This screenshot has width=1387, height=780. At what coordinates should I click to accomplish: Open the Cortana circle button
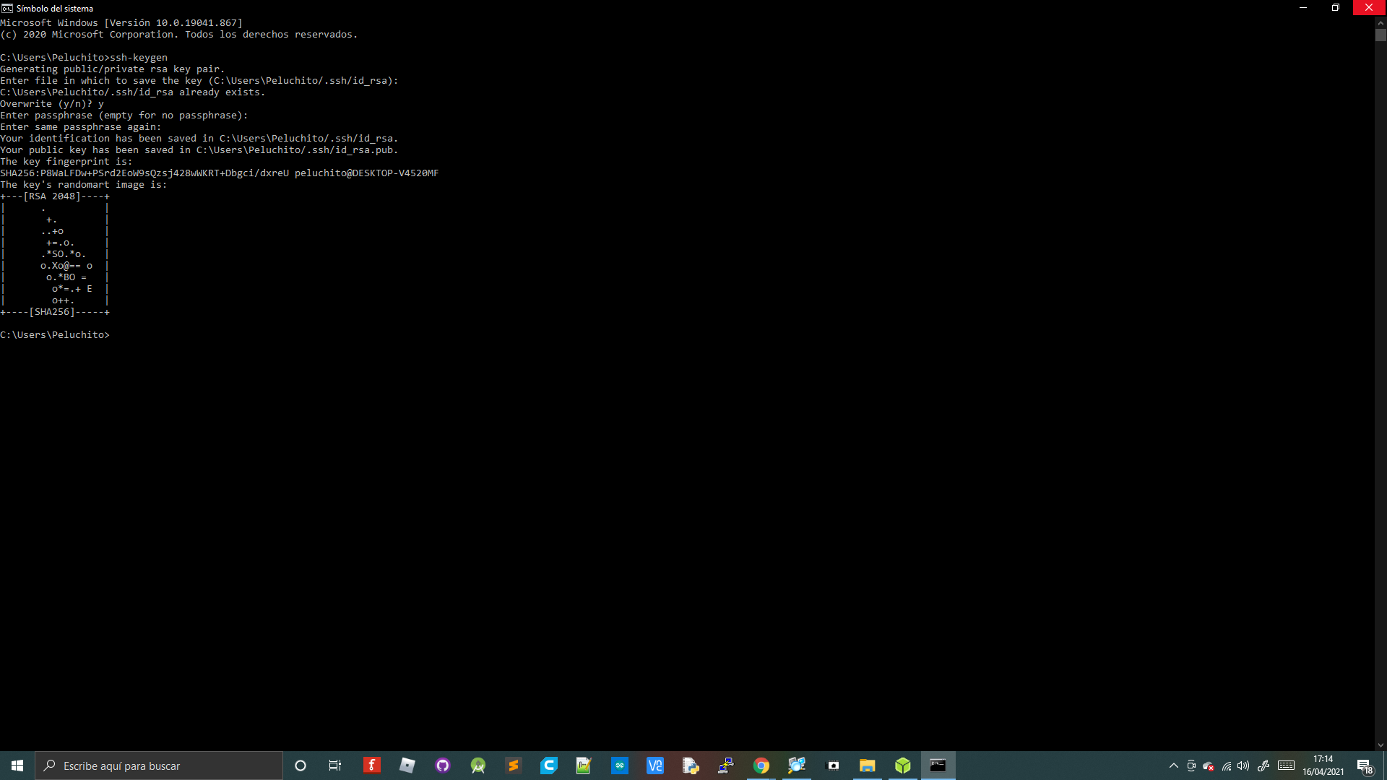click(301, 766)
